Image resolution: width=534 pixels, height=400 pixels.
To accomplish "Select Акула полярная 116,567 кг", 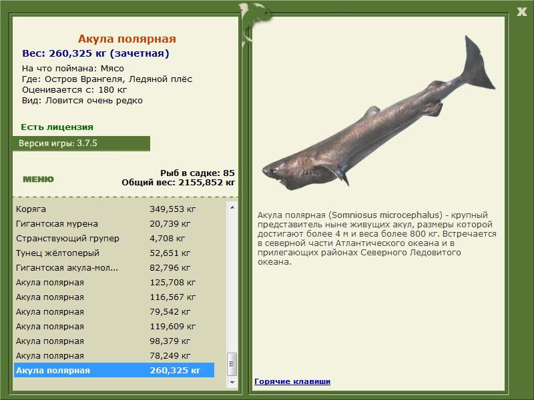I will pyautogui.click(x=114, y=297).
